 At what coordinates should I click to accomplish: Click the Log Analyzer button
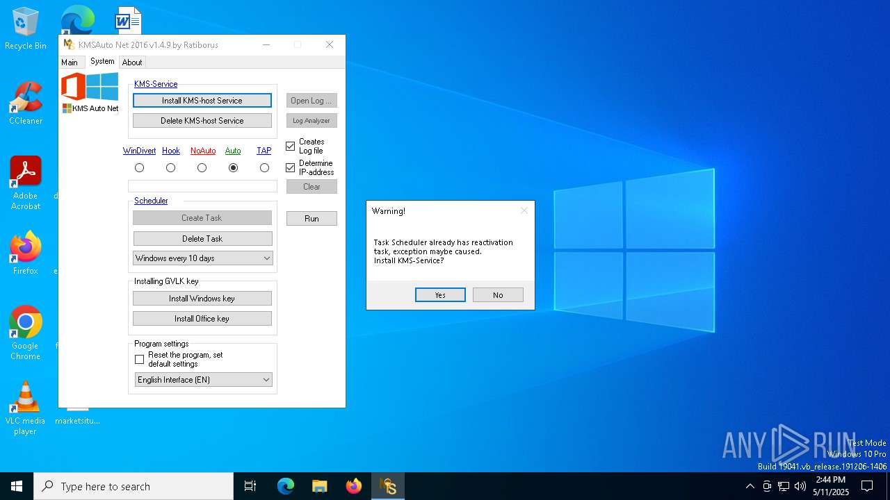tap(311, 121)
